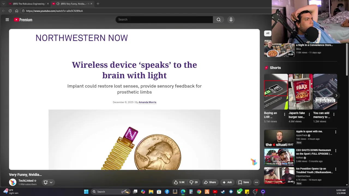349x196 pixels.
Task: Open the Windows Start menu
Action: [x=86, y=192]
